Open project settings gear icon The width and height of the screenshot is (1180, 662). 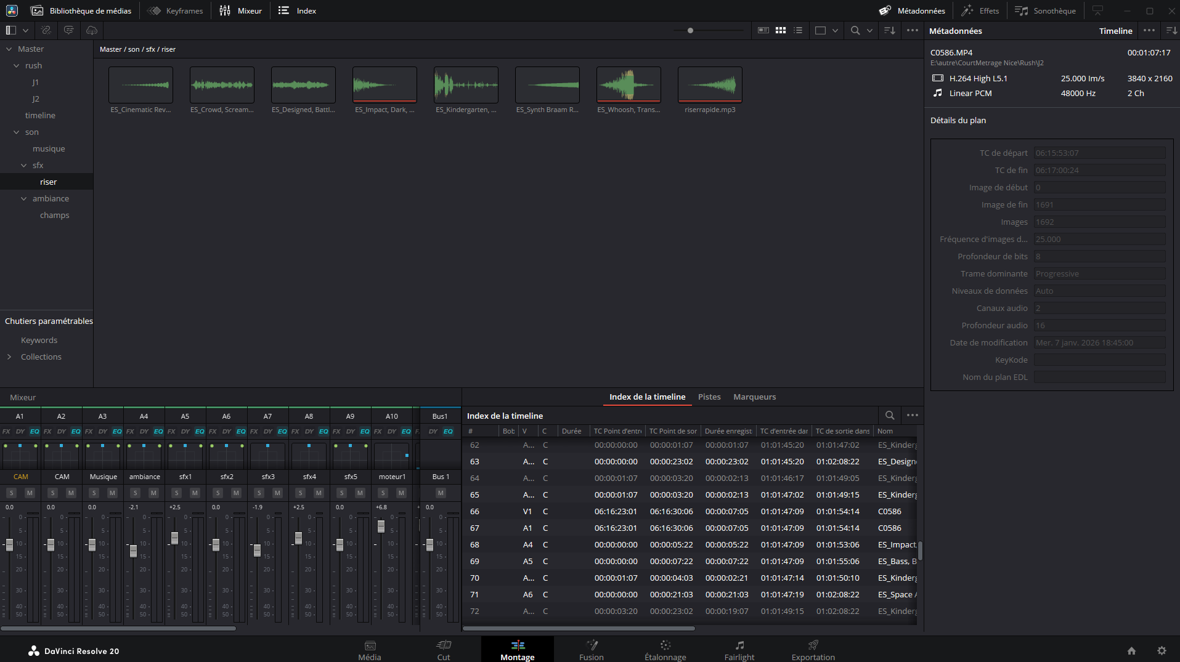[x=1162, y=651]
